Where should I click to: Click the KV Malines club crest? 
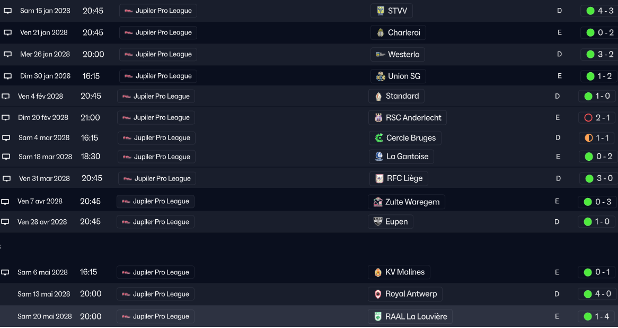pyautogui.click(x=378, y=273)
